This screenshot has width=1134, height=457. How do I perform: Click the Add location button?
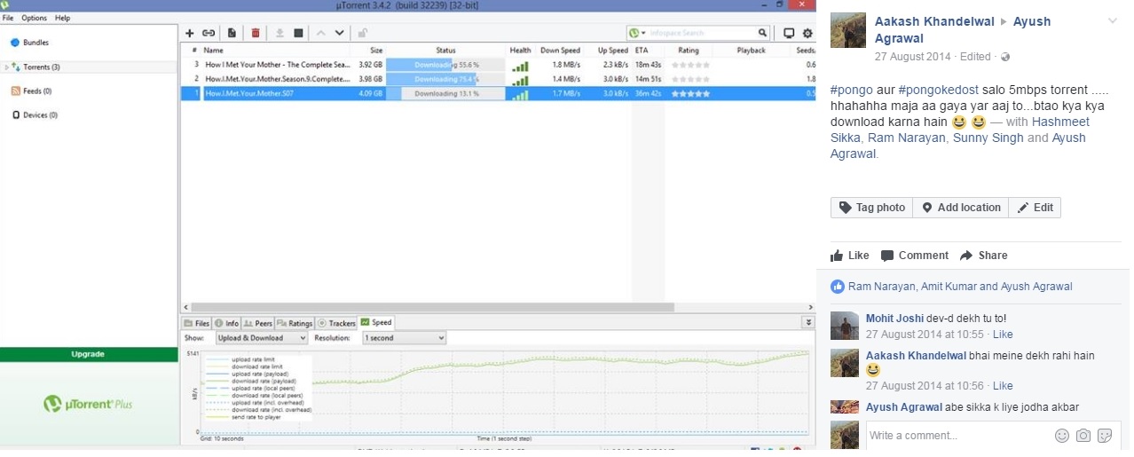tap(961, 208)
